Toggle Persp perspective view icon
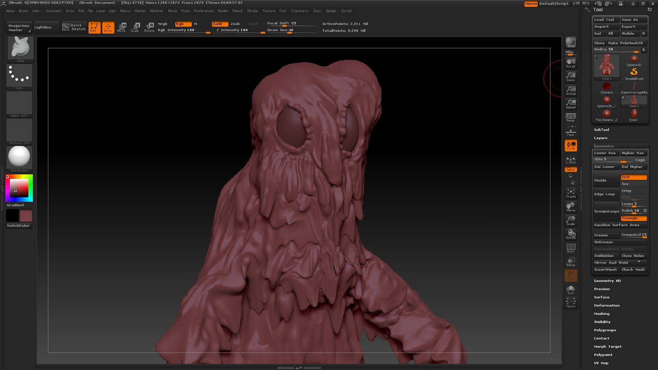658x370 pixels. [x=571, y=118]
